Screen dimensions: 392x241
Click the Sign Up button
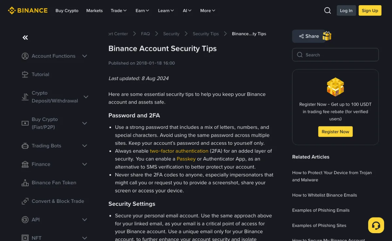pos(370,10)
